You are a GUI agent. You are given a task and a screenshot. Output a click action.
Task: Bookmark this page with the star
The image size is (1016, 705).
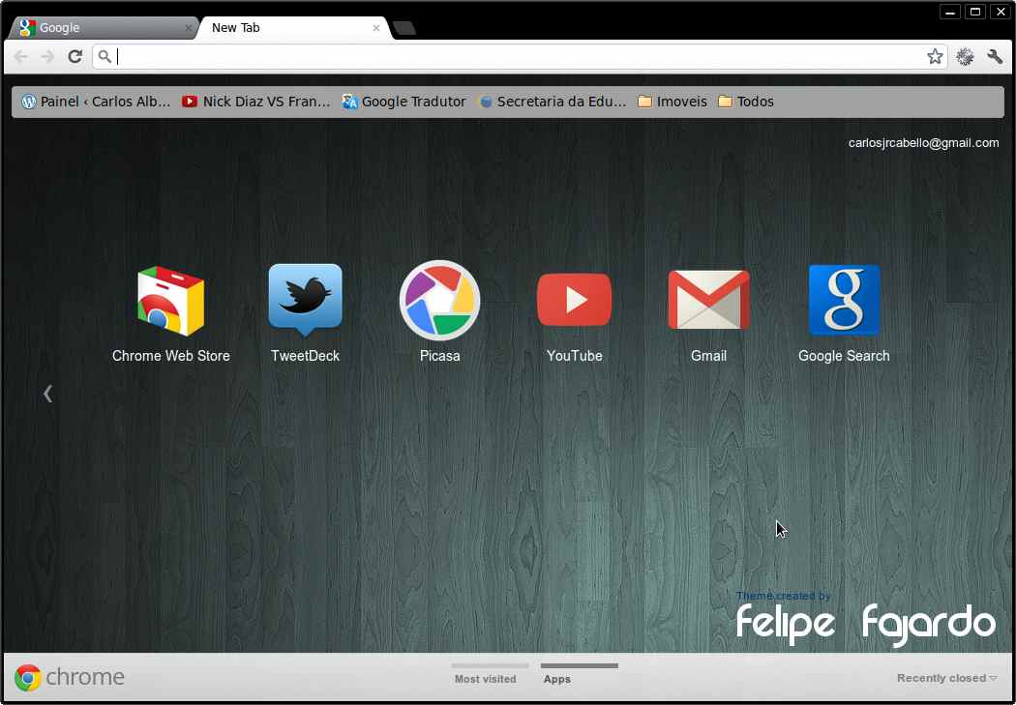935,57
